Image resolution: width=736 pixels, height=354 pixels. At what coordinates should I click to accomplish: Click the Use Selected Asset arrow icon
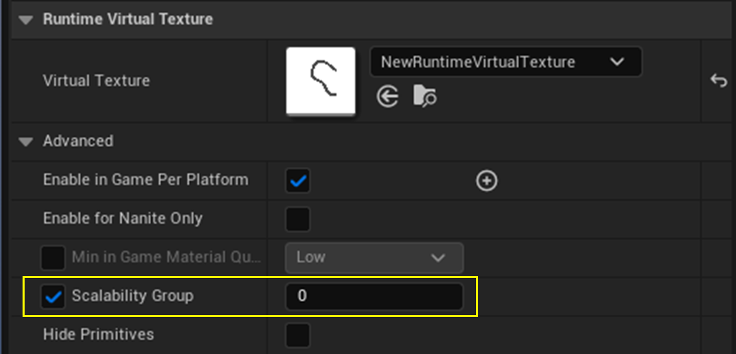click(388, 98)
